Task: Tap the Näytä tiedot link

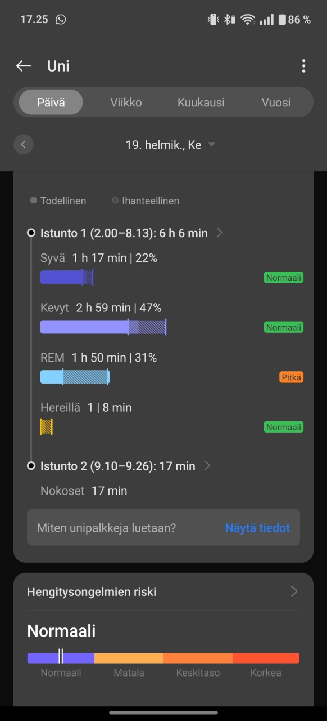Action: (257, 528)
